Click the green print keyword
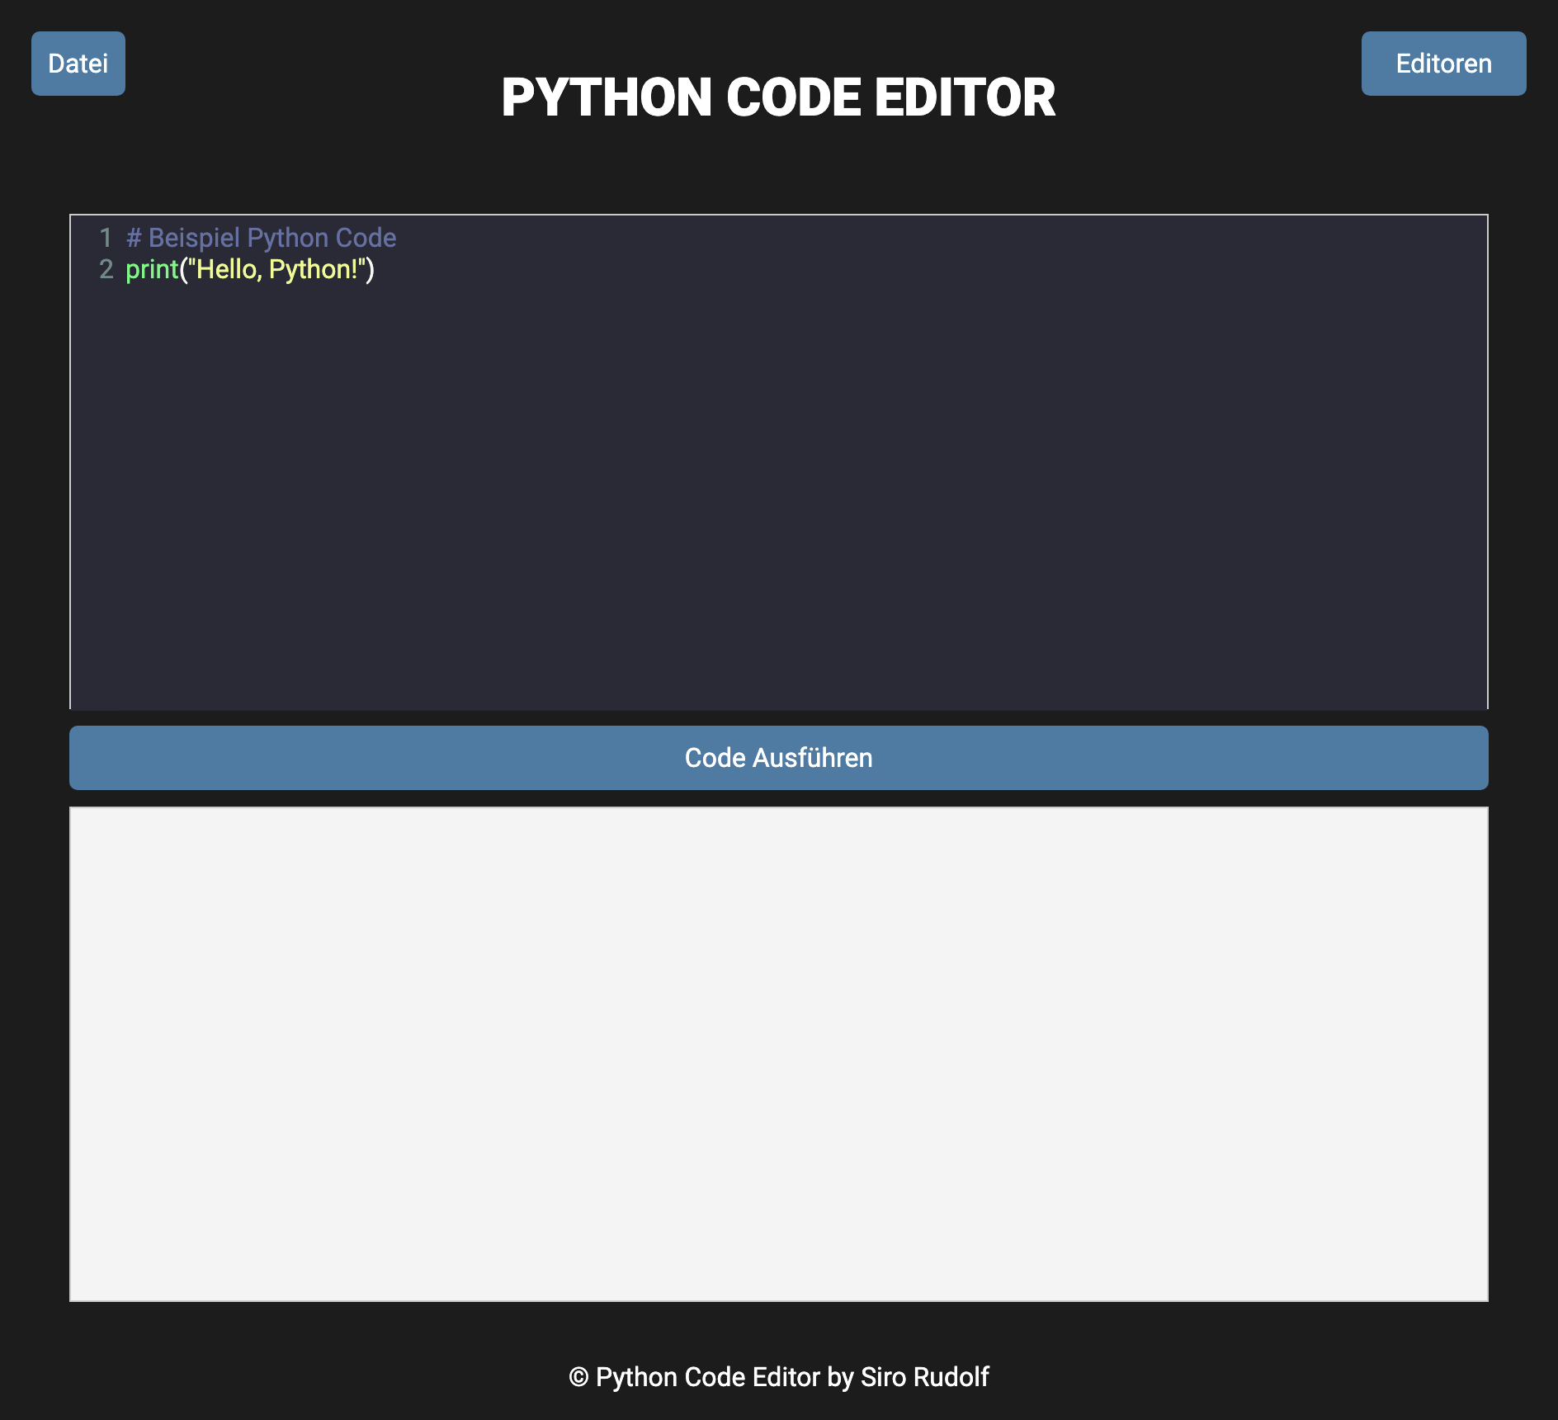1558x1420 pixels. 152,269
